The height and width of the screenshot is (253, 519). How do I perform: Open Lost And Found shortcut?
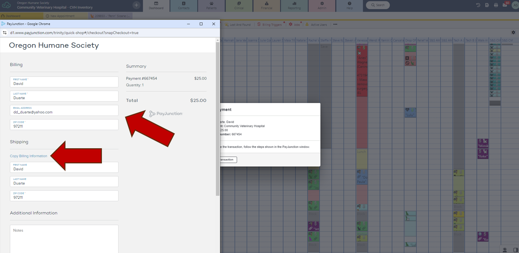[238, 25]
